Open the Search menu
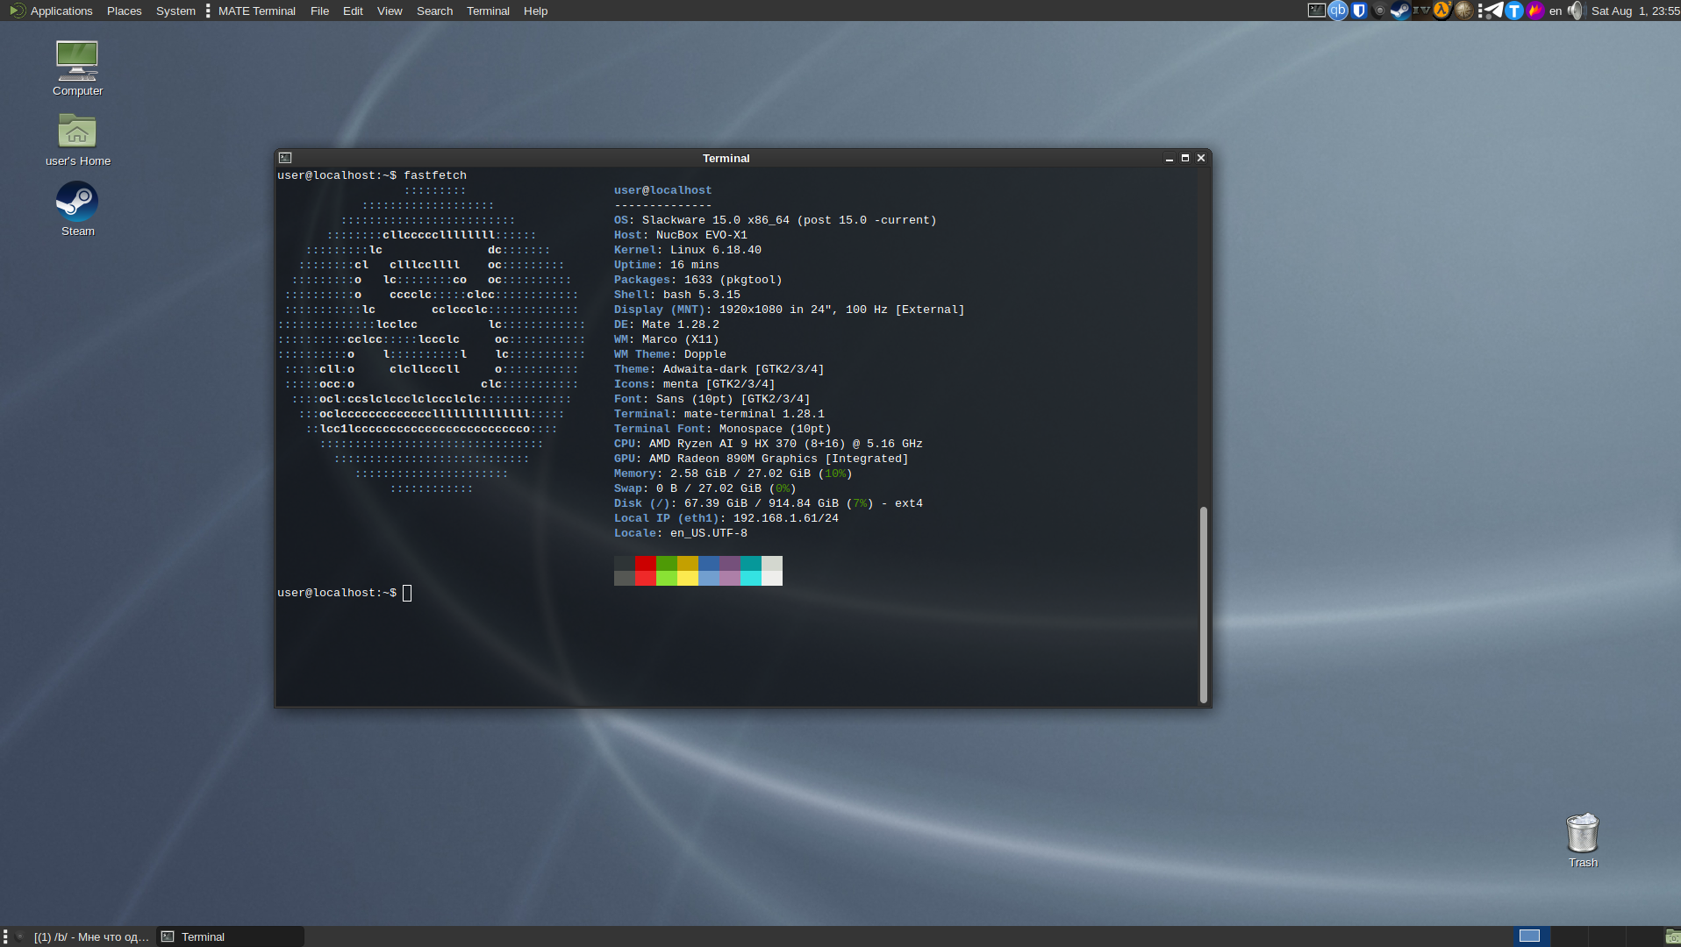Screen dimensions: 1681x947 434,11
